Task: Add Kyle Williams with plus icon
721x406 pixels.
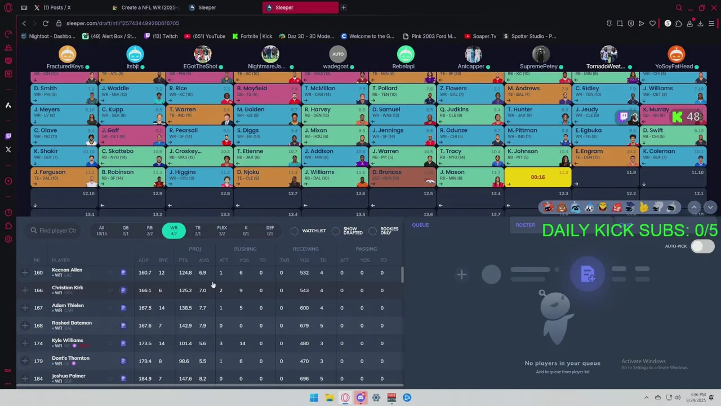Action: [x=25, y=343]
